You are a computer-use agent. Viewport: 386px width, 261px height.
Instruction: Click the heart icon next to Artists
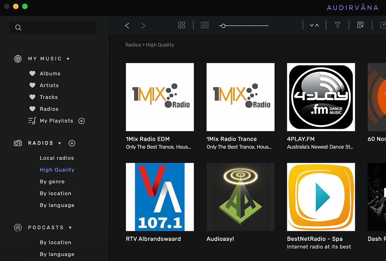(x=32, y=85)
